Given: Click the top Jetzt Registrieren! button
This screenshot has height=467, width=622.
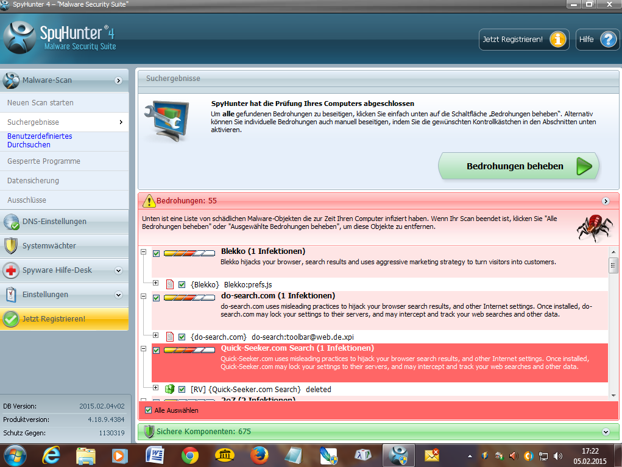Looking at the screenshot, I should (x=524, y=39).
